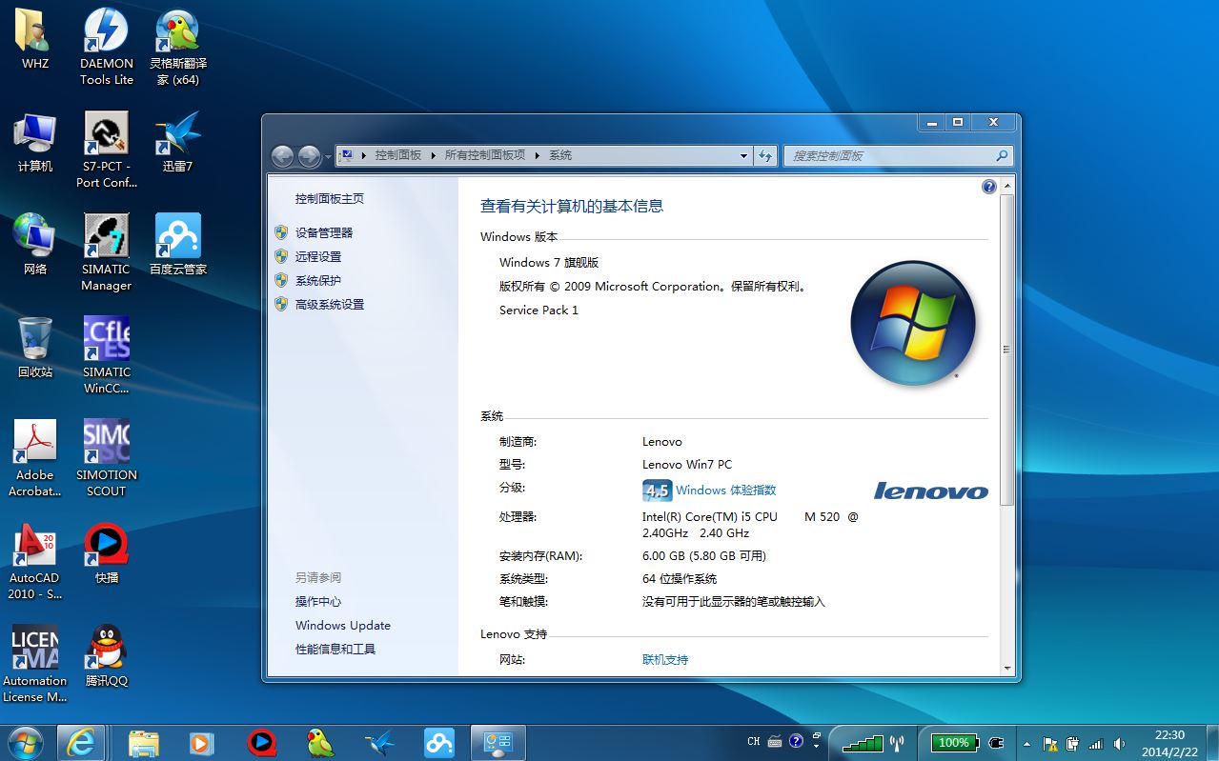
Task: Open help question-mark icon in system window
Action: pyautogui.click(x=988, y=187)
